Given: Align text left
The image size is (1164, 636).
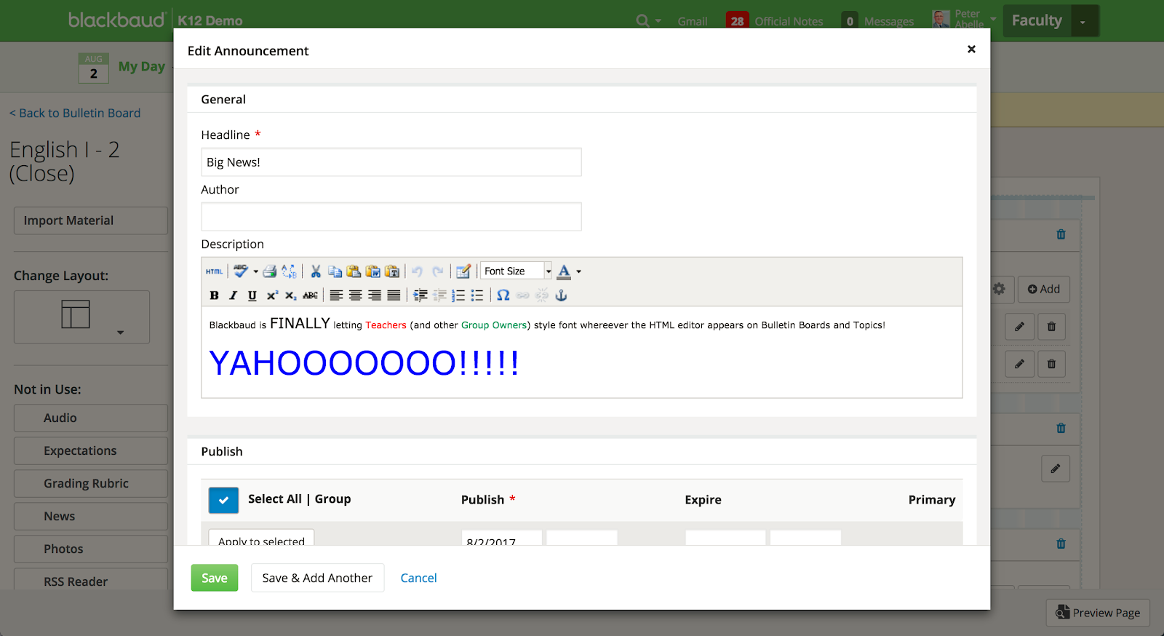Looking at the screenshot, I should pos(336,295).
